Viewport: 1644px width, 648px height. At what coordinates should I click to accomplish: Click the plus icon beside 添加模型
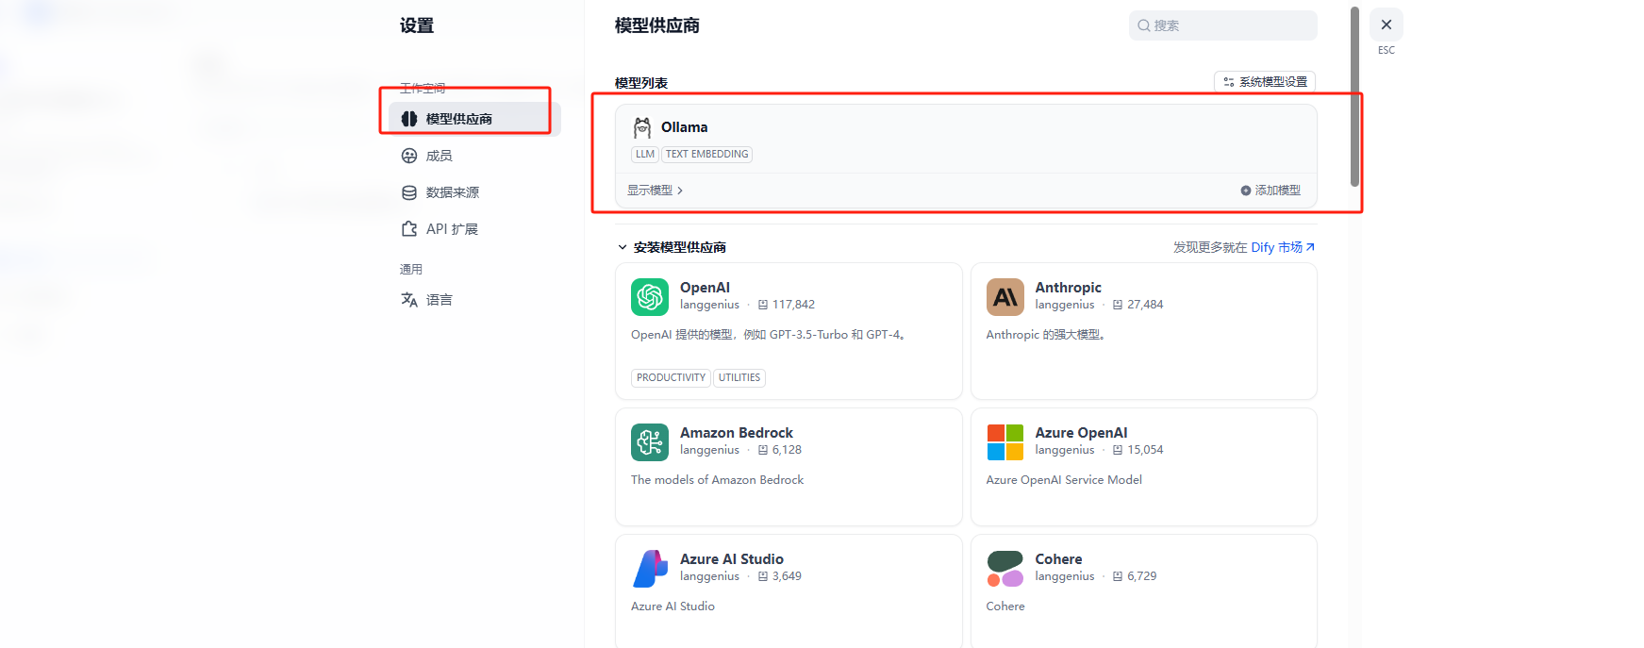click(1245, 191)
